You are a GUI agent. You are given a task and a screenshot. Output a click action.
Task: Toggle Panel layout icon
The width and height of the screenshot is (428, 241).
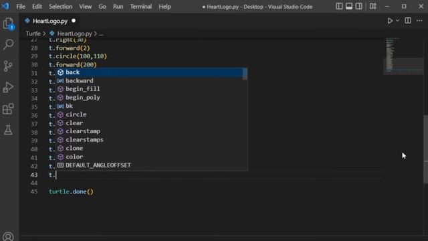pyautogui.click(x=349, y=6)
